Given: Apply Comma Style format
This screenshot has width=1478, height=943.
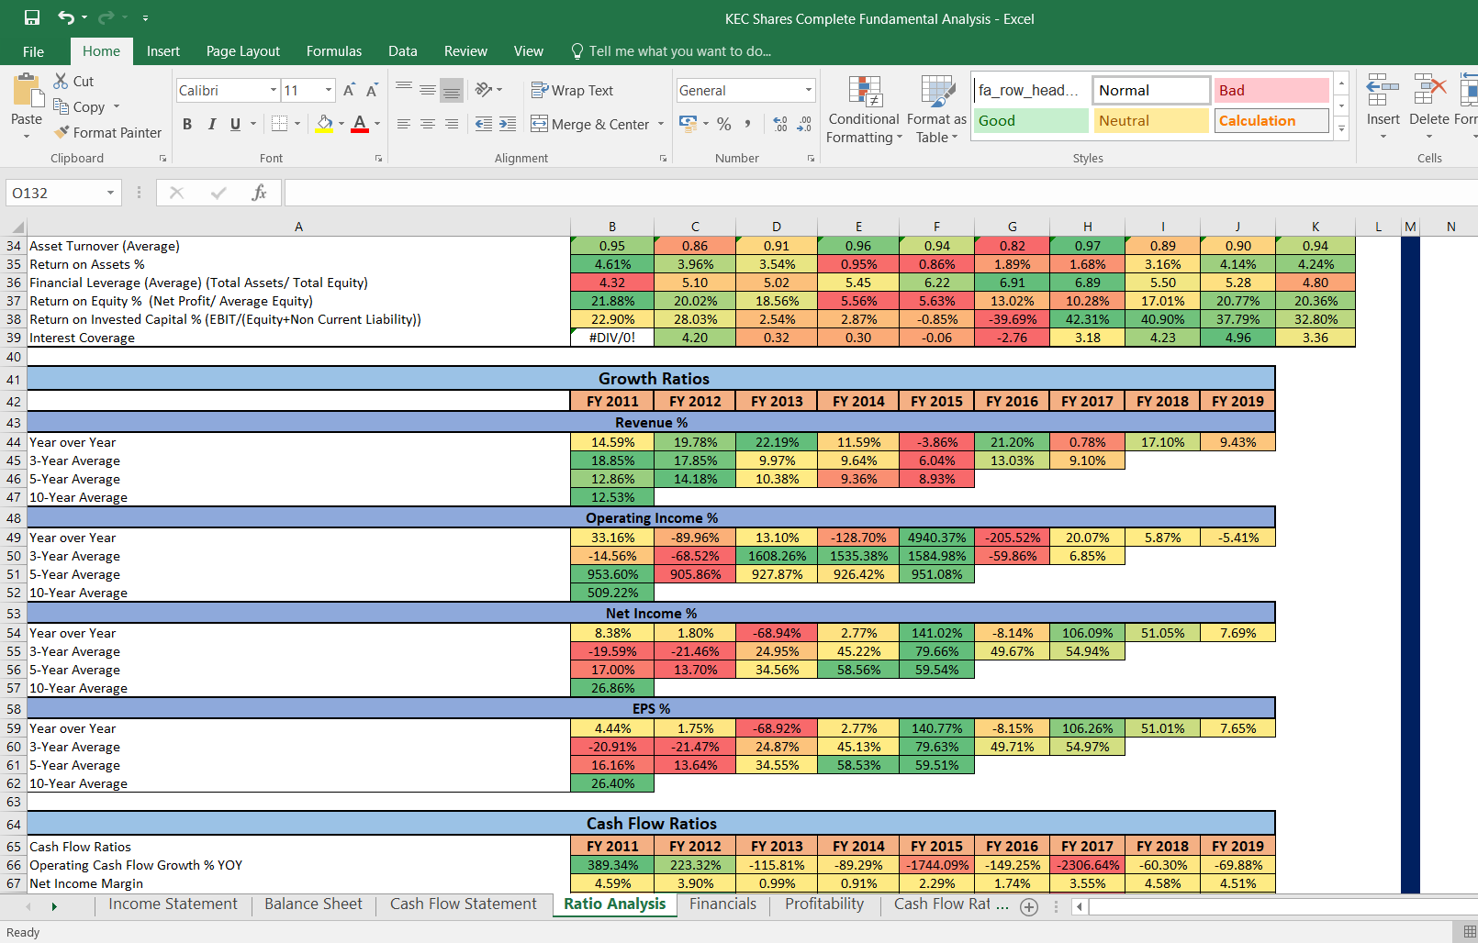Looking at the screenshot, I should point(748,124).
